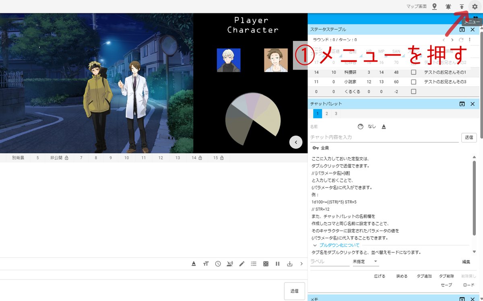
Task: Focus the チャット内容を入力 field
Action: pos(384,137)
